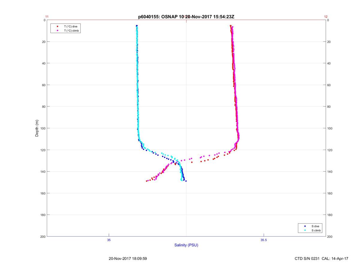Click '60' on the right depth axis
This screenshot has height=266, width=360.
[x=329, y=85]
